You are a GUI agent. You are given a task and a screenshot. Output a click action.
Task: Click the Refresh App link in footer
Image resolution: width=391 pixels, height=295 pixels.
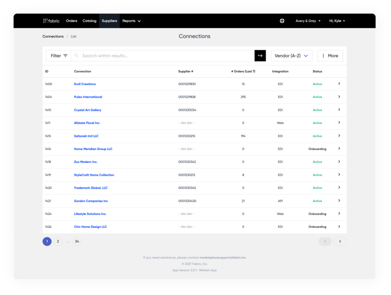[208, 270]
